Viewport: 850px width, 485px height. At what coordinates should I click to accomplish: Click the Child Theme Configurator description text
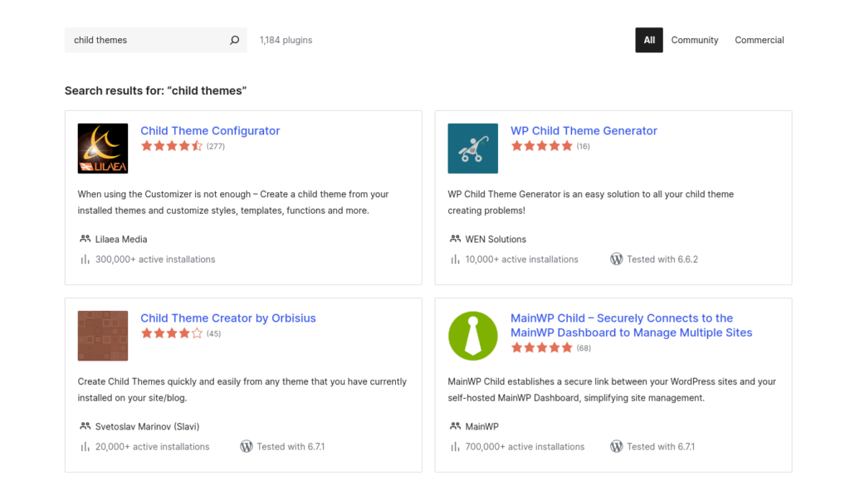tap(233, 202)
